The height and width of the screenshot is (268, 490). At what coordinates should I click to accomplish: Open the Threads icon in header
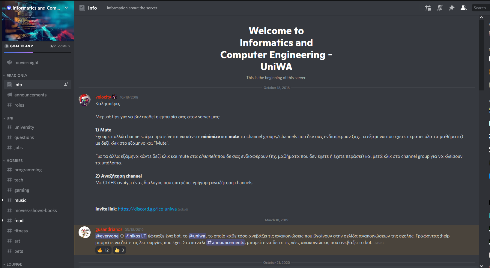(428, 8)
